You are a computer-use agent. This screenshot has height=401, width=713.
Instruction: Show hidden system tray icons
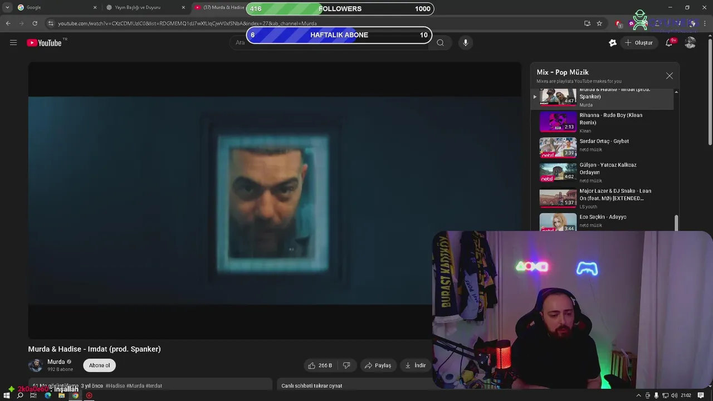click(x=638, y=395)
